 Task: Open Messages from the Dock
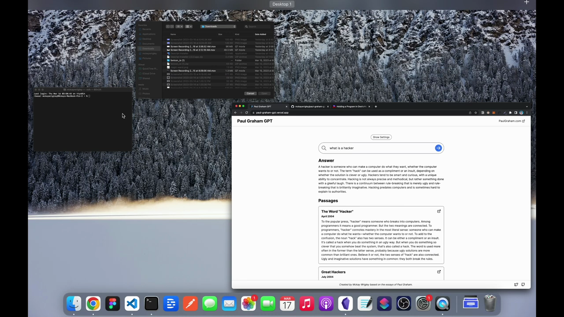(x=209, y=303)
